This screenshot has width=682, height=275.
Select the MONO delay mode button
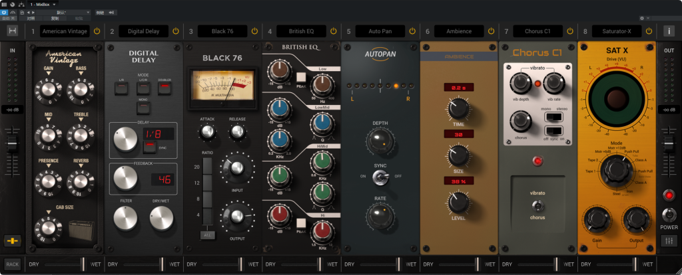tap(143, 108)
